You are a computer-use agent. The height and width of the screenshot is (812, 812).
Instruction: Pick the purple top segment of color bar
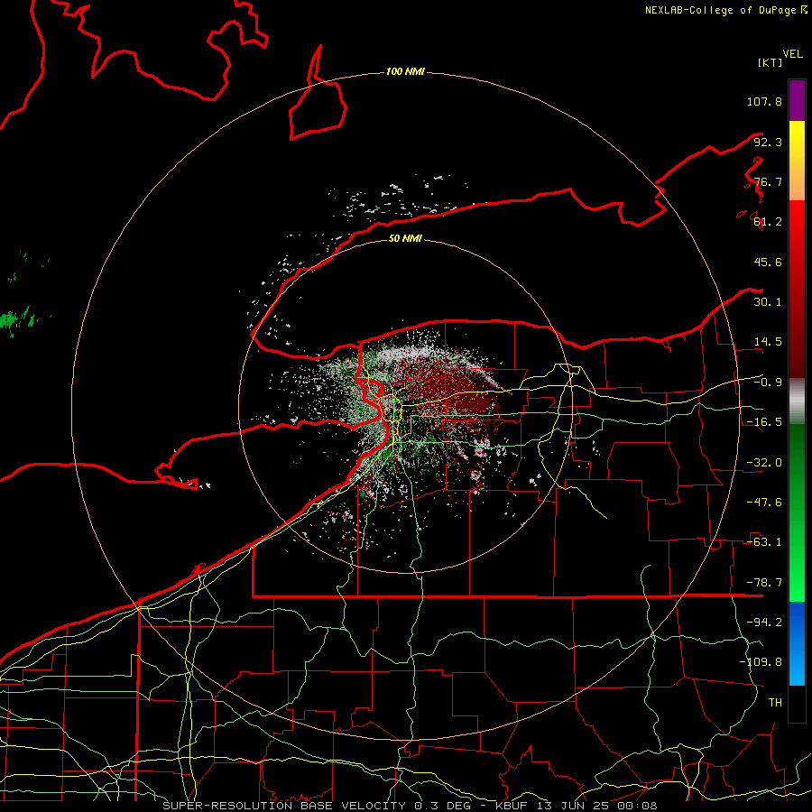tap(797, 100)
